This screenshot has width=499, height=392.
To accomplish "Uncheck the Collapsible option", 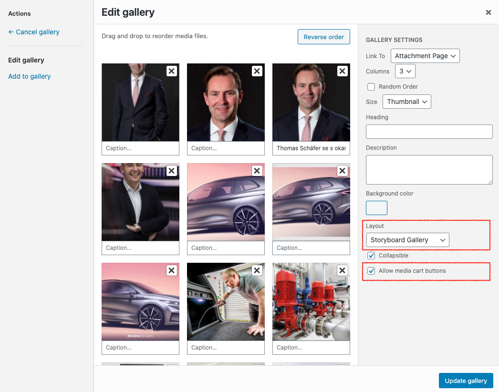I will [371, 256].
